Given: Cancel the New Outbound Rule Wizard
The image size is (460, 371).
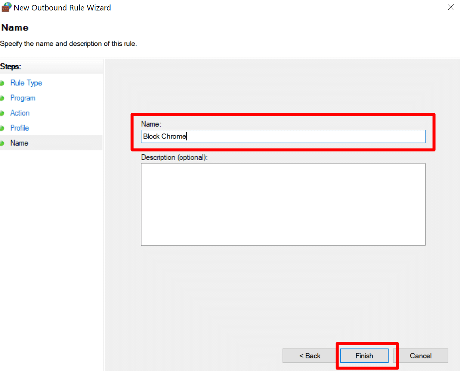Looking at the screenshot, I should pos(420,356).
